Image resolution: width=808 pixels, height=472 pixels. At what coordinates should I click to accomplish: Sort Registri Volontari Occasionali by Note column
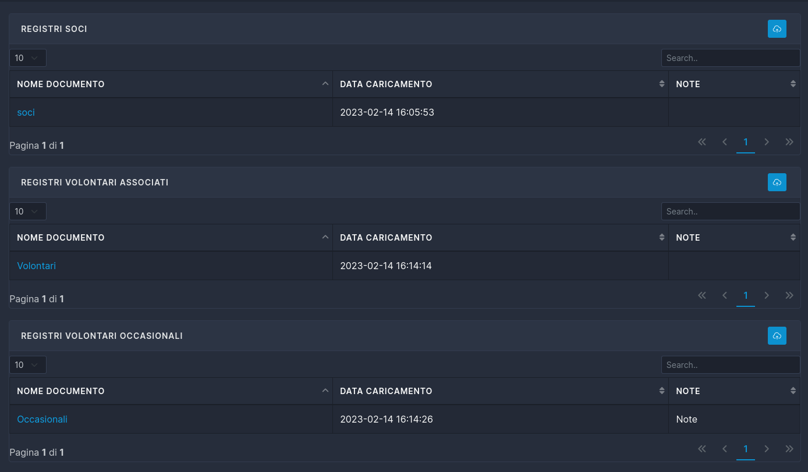point(735,391)
